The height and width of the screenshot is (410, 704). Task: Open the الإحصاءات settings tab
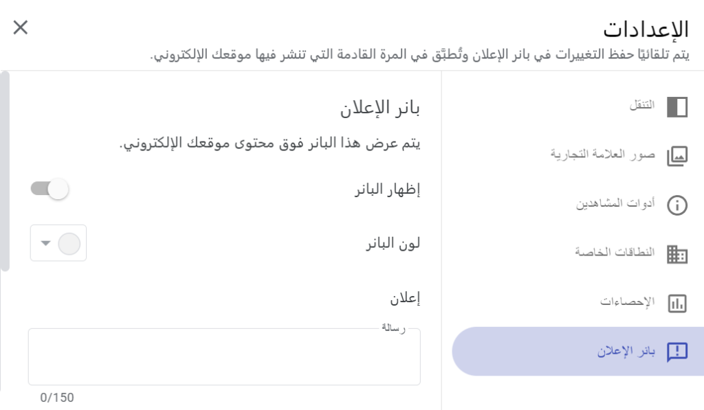coord(627,301)
